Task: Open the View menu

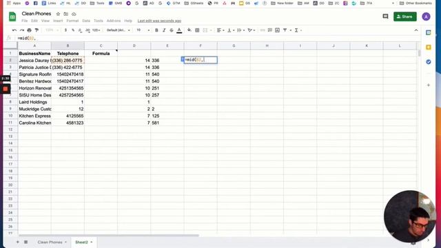Action: [45, 21]
